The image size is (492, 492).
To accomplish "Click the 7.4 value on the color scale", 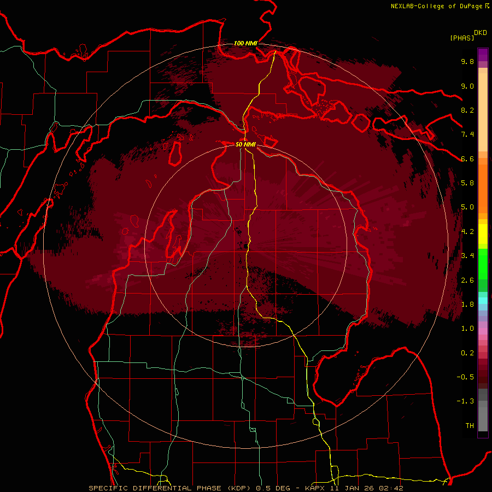I will pos(467,134).
